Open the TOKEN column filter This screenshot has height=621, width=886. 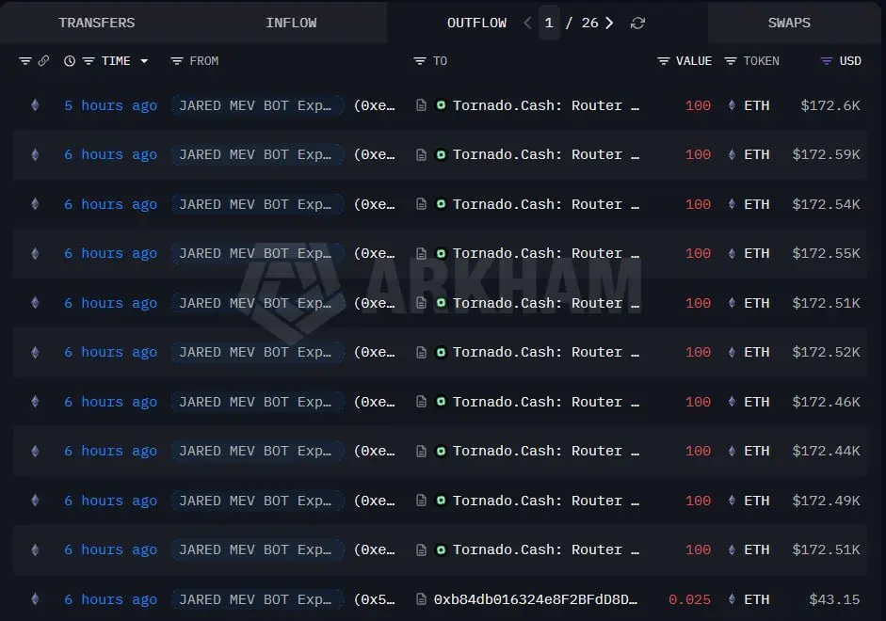pyautogui.click(x=730, y=61)
